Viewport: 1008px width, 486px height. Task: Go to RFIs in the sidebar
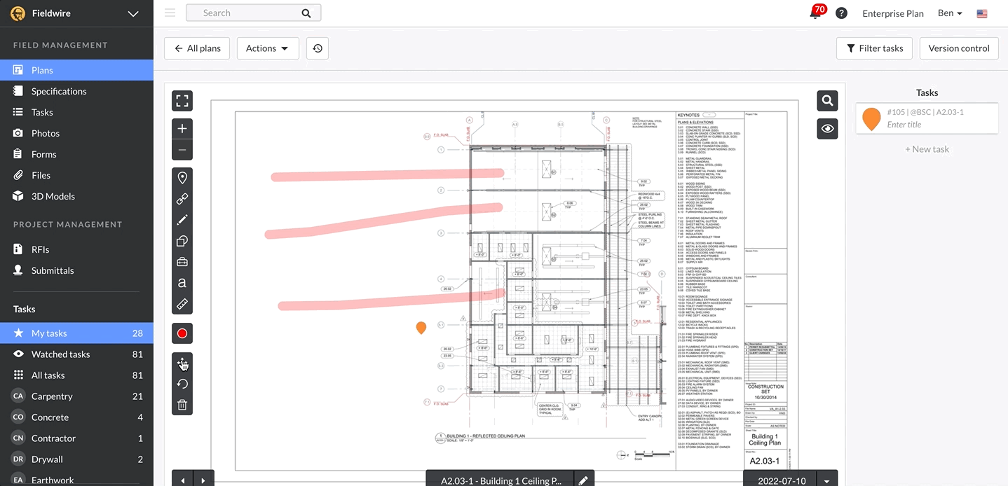[40, 249]
